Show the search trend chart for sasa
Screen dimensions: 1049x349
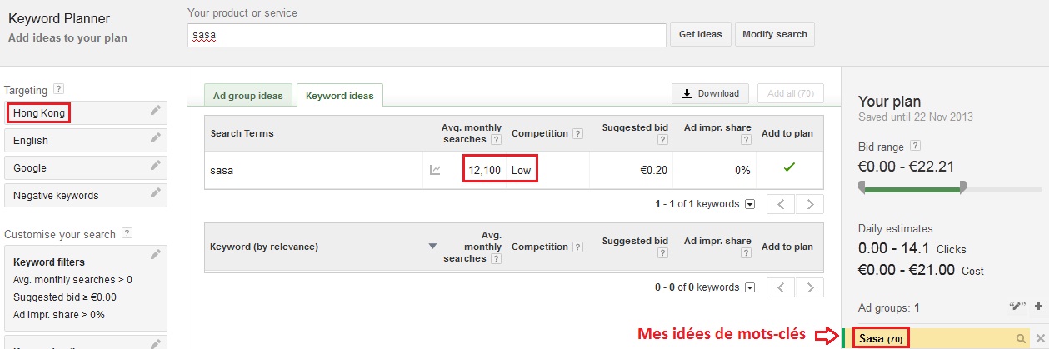point(435,170)
